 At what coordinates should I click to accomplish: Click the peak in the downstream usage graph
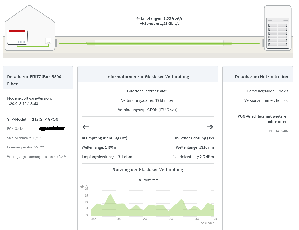pos(110,195)
